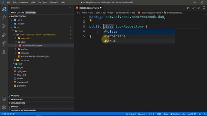
Task: Open the Testing flask view
Action: [x=4, y=52]
